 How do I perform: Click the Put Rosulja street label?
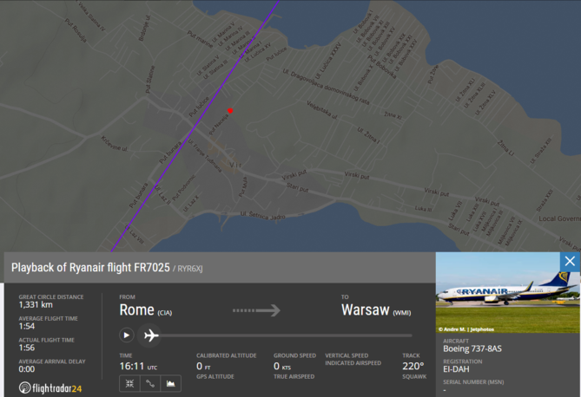[x=76, y=30]
